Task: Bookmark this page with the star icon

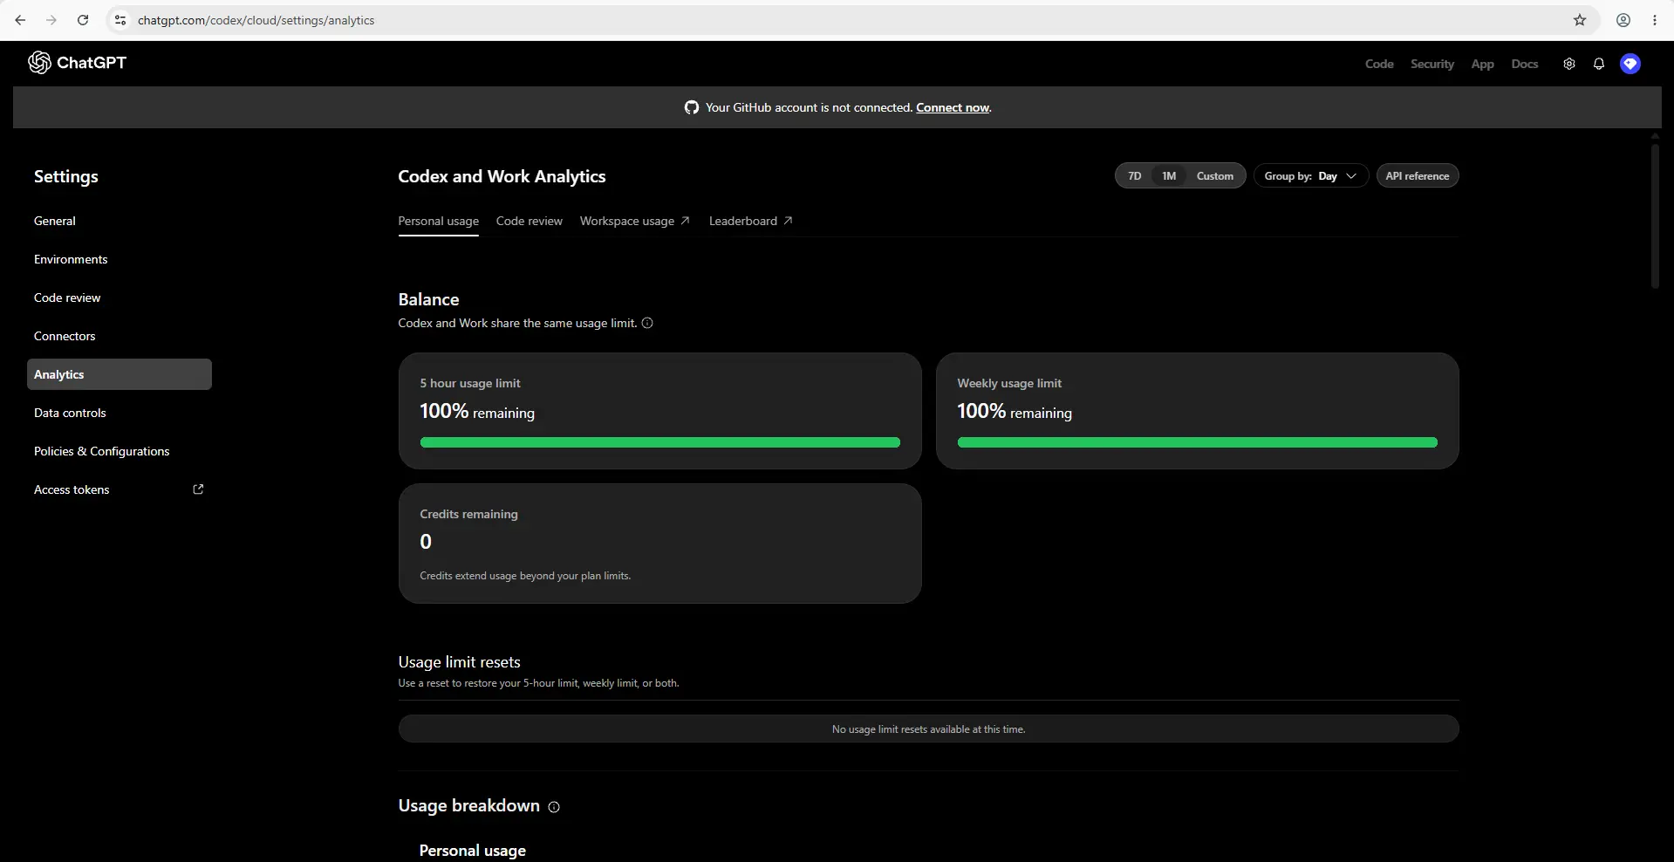Action: point(1580,20)
